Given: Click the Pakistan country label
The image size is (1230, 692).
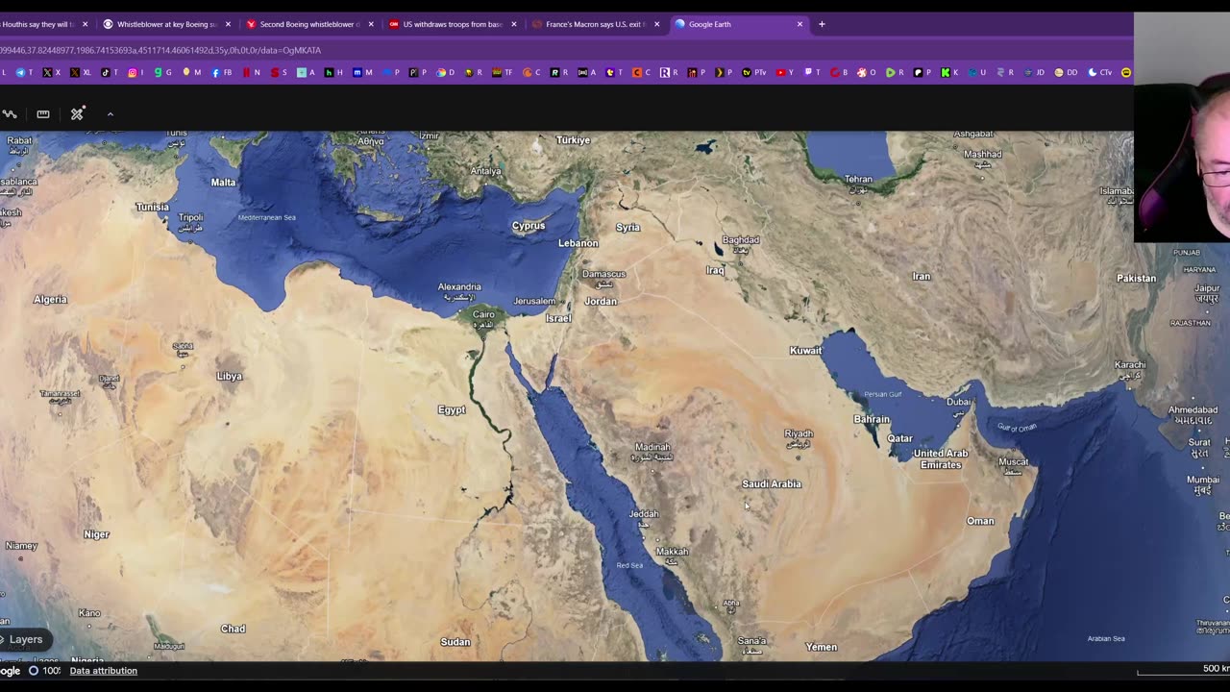Looking at the screenshot, I should (1137, 279).
